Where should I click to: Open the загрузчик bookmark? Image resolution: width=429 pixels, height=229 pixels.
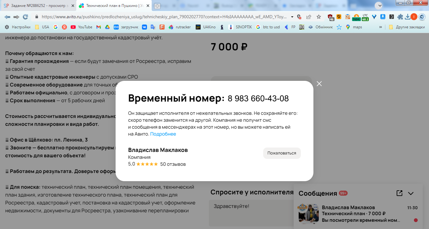pyautogui.click(x=126, y=27)
